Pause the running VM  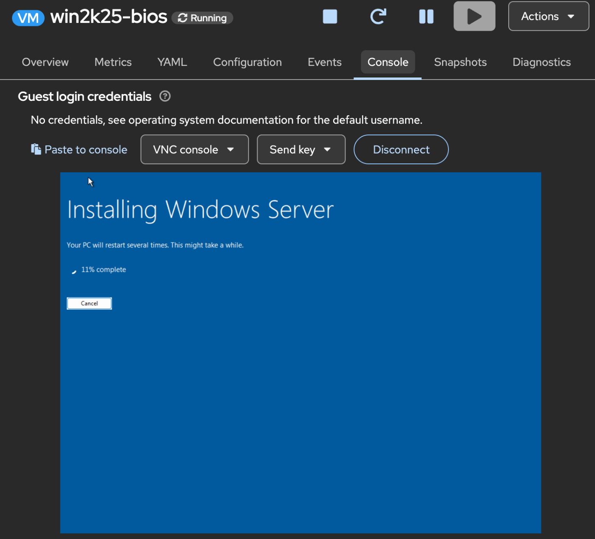(x=426, y=16)
